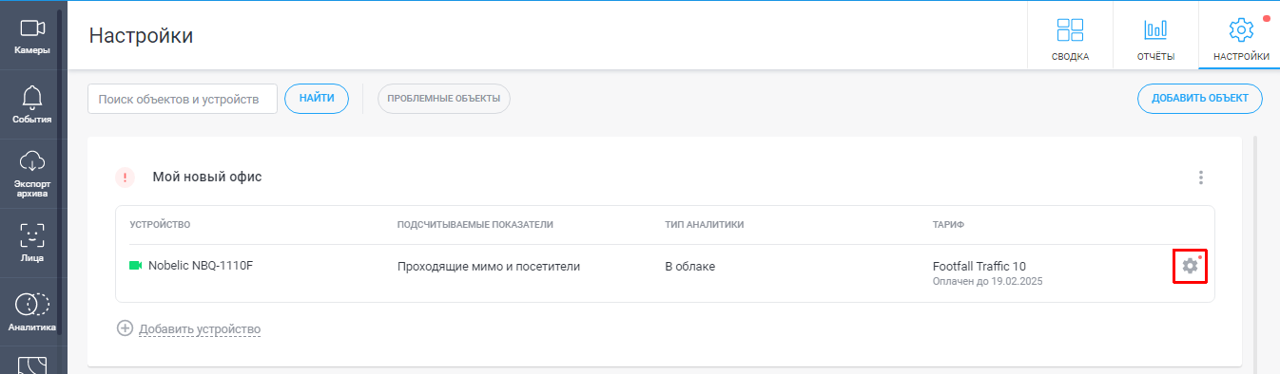1280x374 pixels.
Task: Open the События bell sidebar icon
Action: click(33, 104)
